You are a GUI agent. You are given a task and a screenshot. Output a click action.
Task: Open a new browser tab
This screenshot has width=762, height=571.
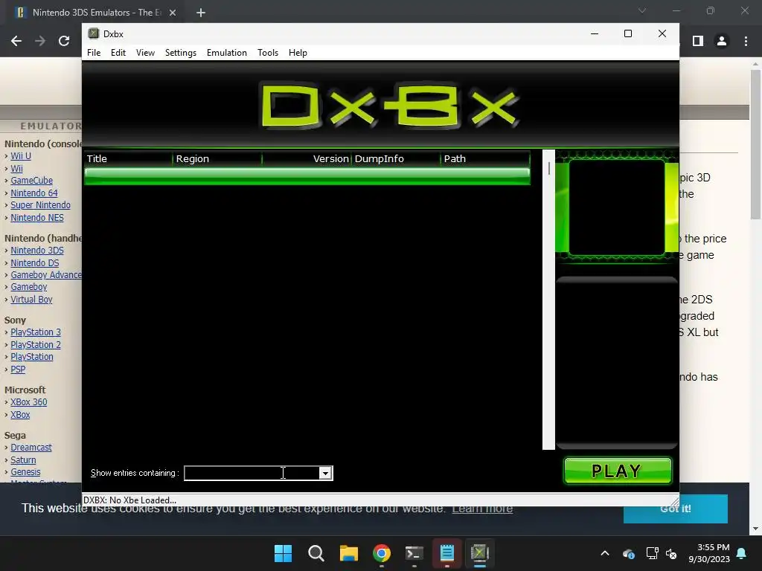201,13
